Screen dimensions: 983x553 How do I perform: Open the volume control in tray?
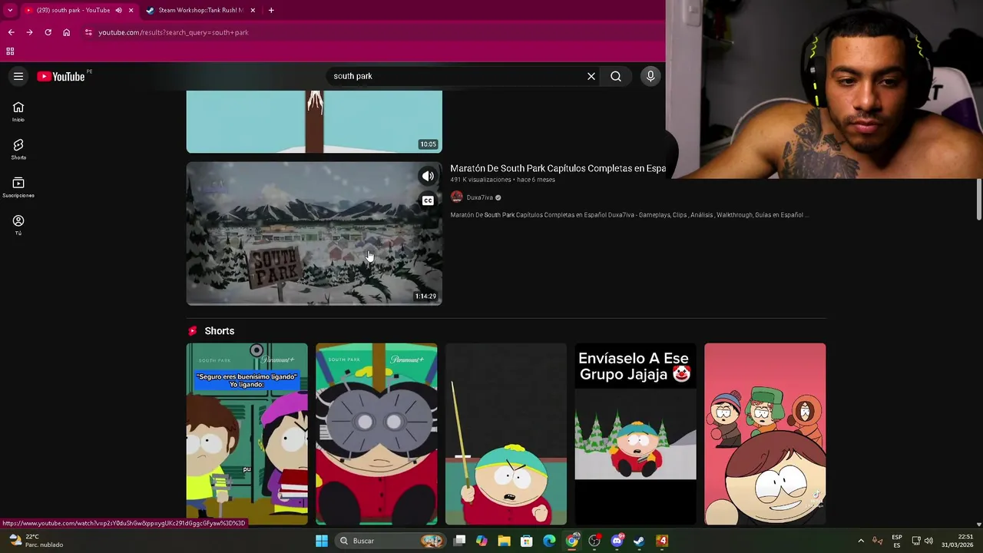928,541
